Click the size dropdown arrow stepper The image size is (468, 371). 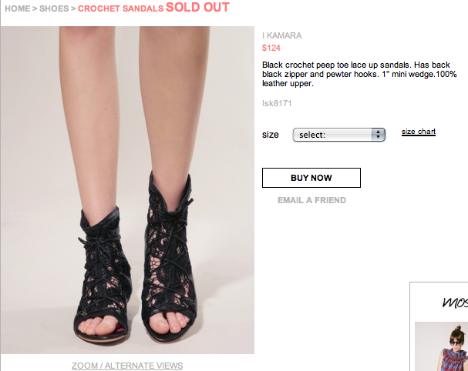click(x=378, y=135)
